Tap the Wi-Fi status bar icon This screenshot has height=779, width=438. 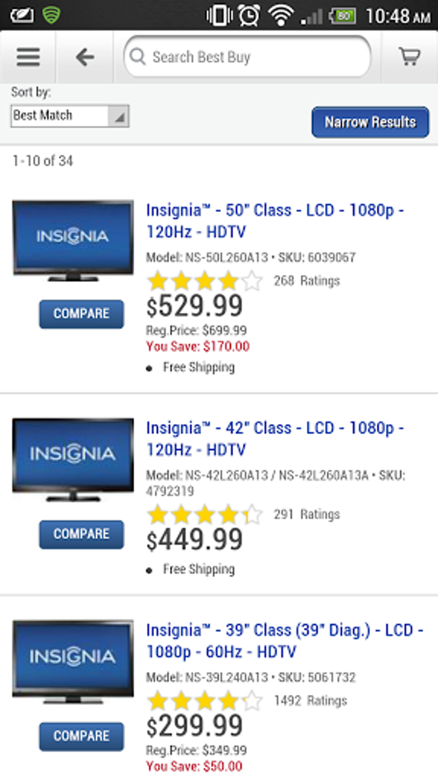pyautogui.click(x=280, y=16)
